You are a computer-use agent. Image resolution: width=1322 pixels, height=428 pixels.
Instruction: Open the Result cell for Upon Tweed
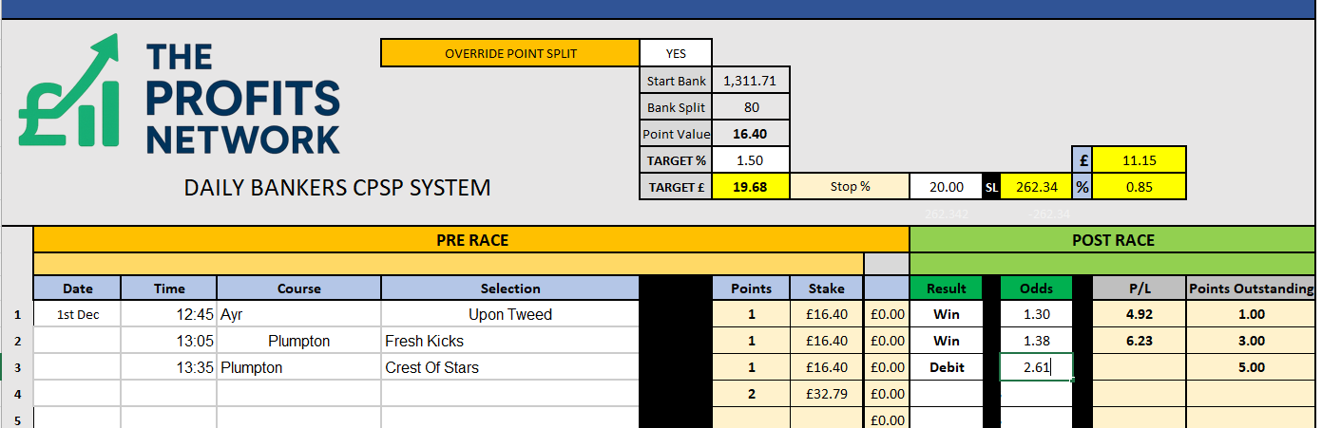click(946, 314)
